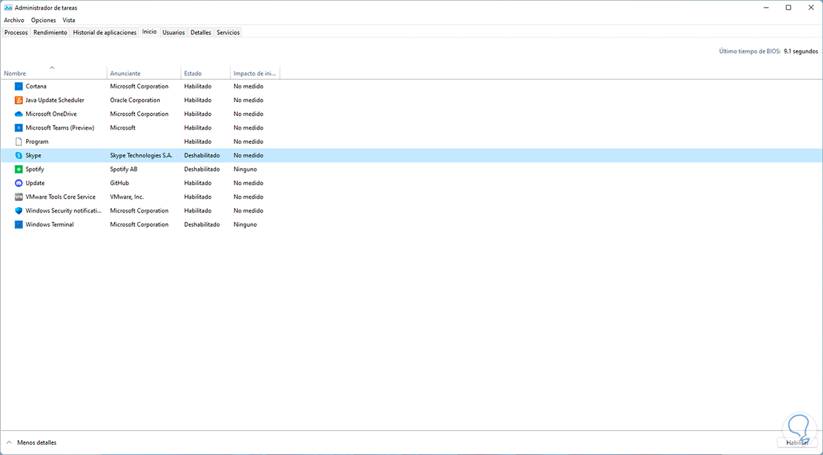
Task: Go to the Detalles tab
Action: coord(201,32)
